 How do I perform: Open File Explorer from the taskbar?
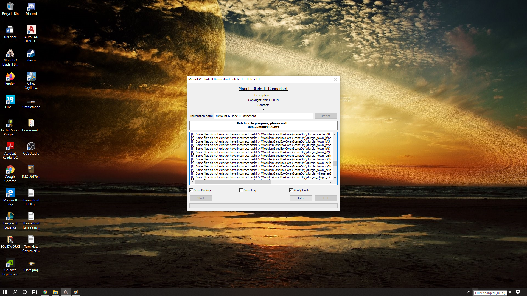tap(55, 292)
